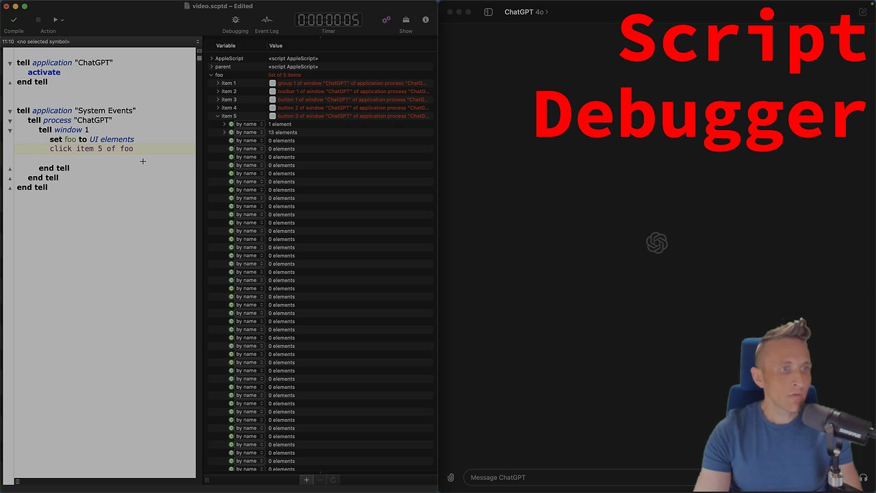Collapse the tell window 1 block triangle
Viewport: 876px width, 493px height.
[x=10, y=130]
